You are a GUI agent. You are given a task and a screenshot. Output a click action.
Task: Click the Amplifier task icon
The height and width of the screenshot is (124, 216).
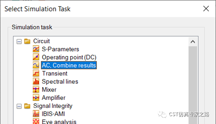click(x=36, y=98)
